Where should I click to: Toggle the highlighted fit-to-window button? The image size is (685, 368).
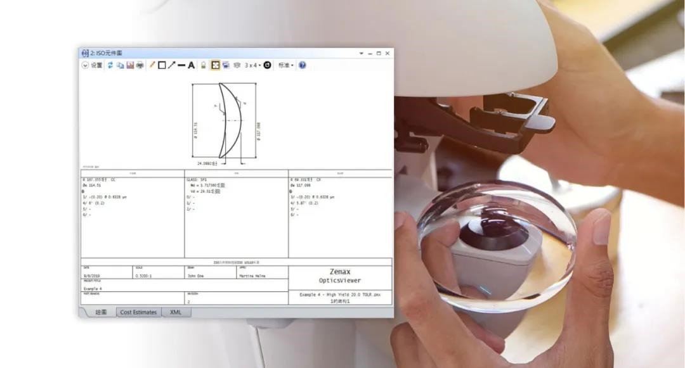[x=216, y=65]
